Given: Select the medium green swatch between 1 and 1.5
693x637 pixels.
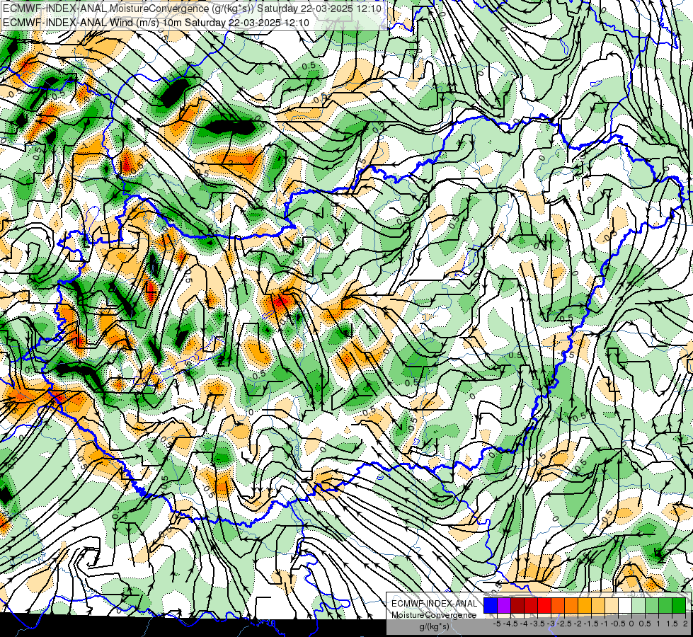Looking at the screenshot, I should (x=665, y=605).
